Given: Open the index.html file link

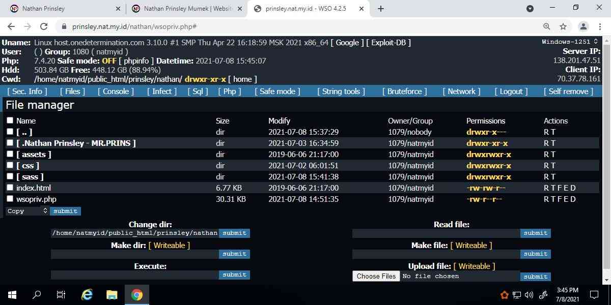Looking at the screenshot, I should coord(34,188).
